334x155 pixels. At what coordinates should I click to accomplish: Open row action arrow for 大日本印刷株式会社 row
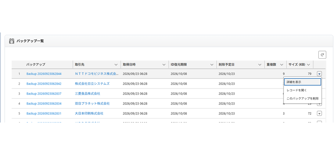(319, 113)
